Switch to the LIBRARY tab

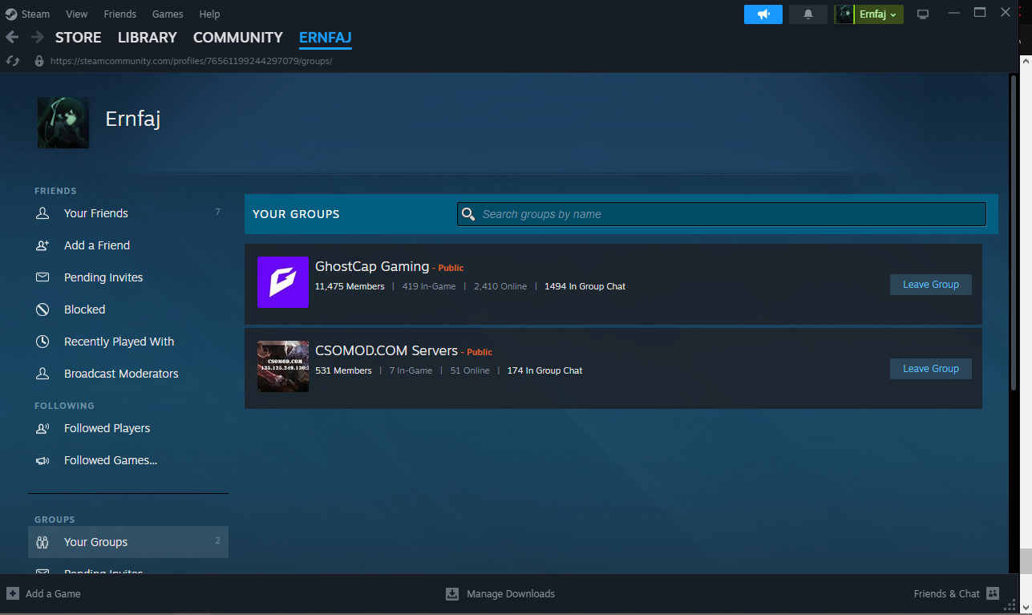[147, 38]
